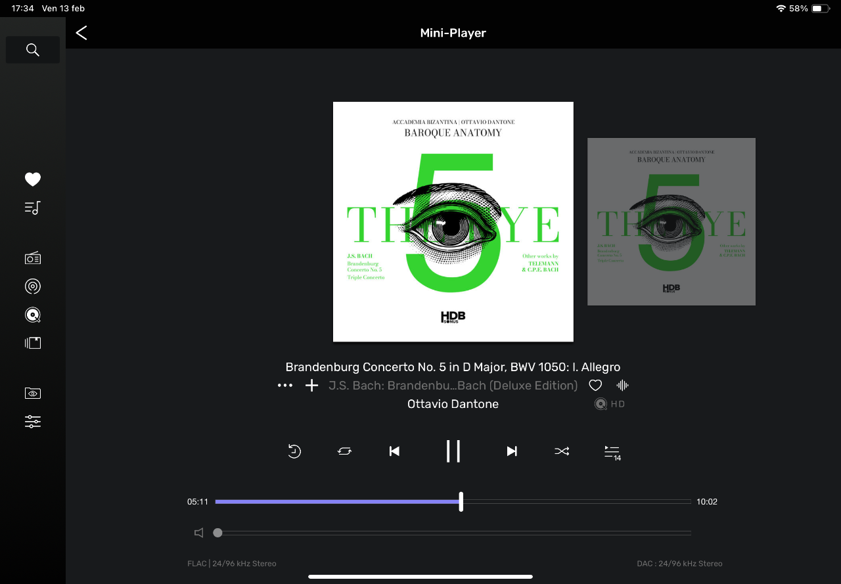Open the play queue with 14 tracks
The image size is (841, 584).
pyautogui.click(x=612, y=452)
